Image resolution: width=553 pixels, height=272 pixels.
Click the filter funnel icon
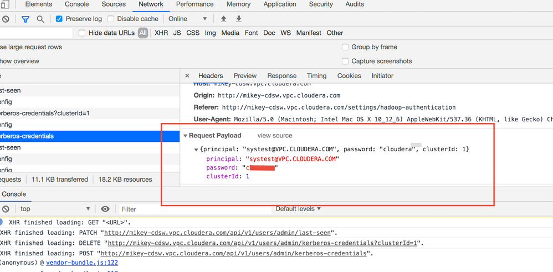tap(25, 19)
